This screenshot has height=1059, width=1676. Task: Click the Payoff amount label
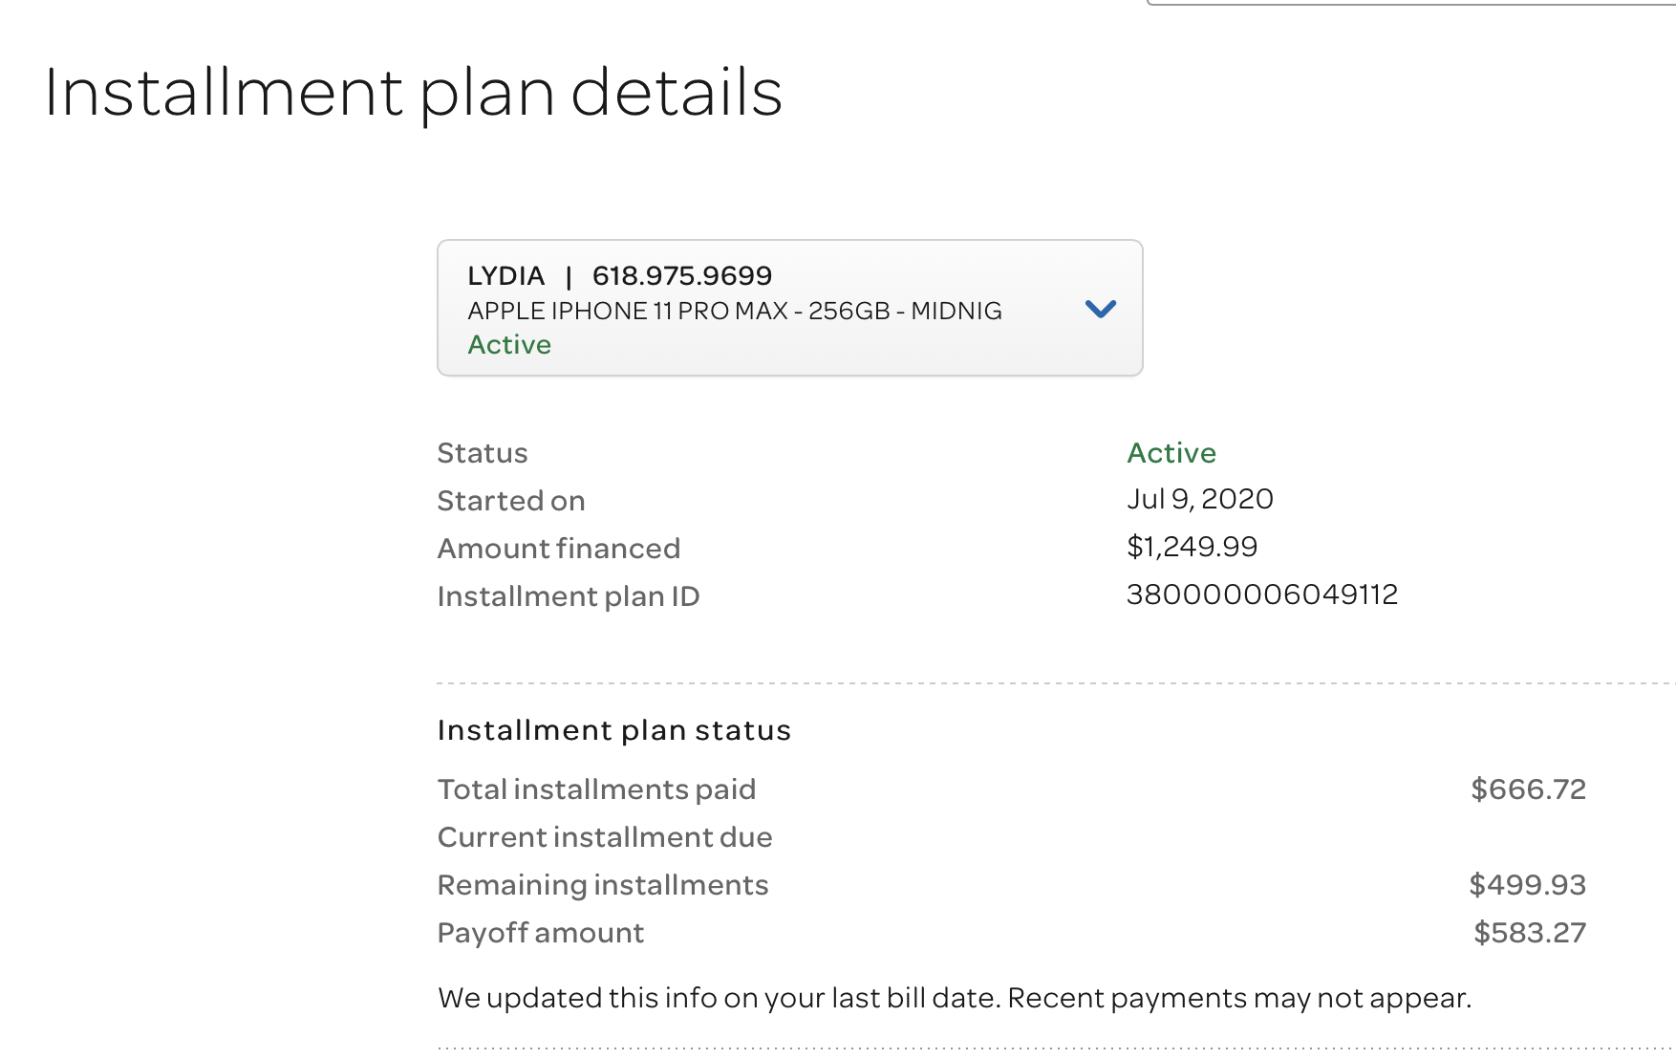click(541, 933)
